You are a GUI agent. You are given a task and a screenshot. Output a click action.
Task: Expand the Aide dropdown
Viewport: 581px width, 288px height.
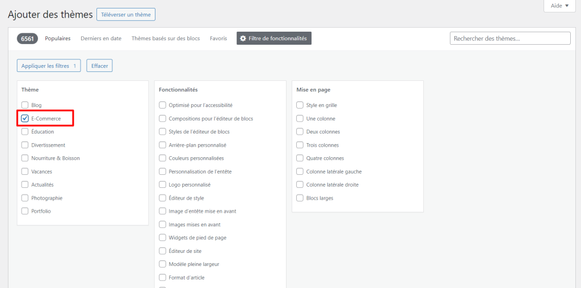pyautogui.click(x=559, y=6)
